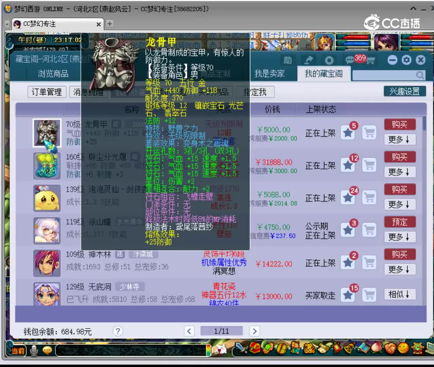Click the 当前 chat channel button
This screenshot has width=434, height=367.
18,351
